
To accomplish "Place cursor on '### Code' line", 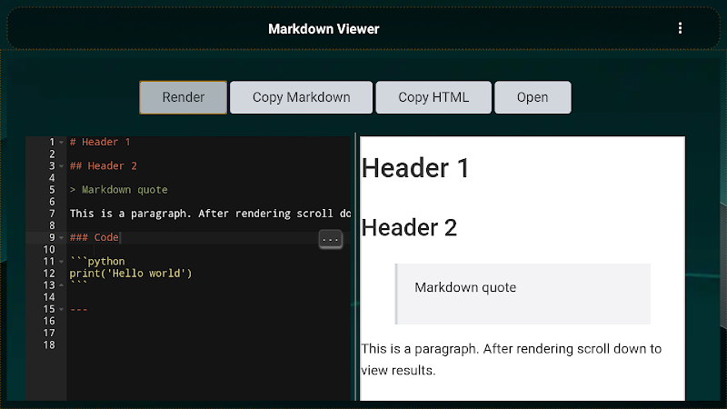I will pos(95,237).
